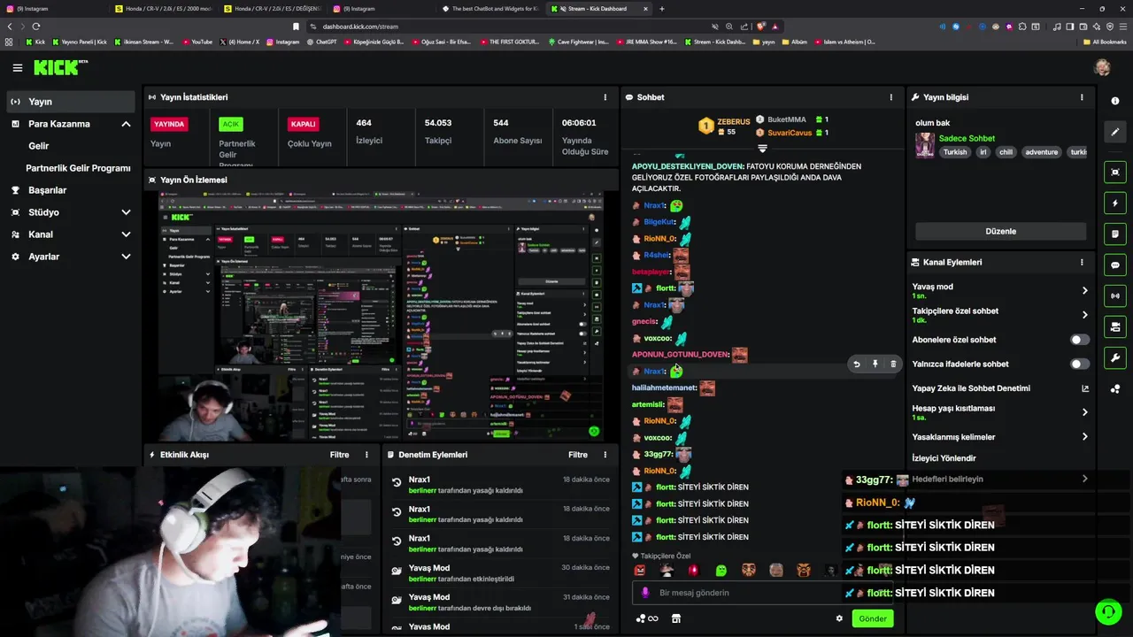This screenshot has height=637, width=1133.
Task: Open Etkinlik Akışı Filtre dropdown
Action: (339, 455)
